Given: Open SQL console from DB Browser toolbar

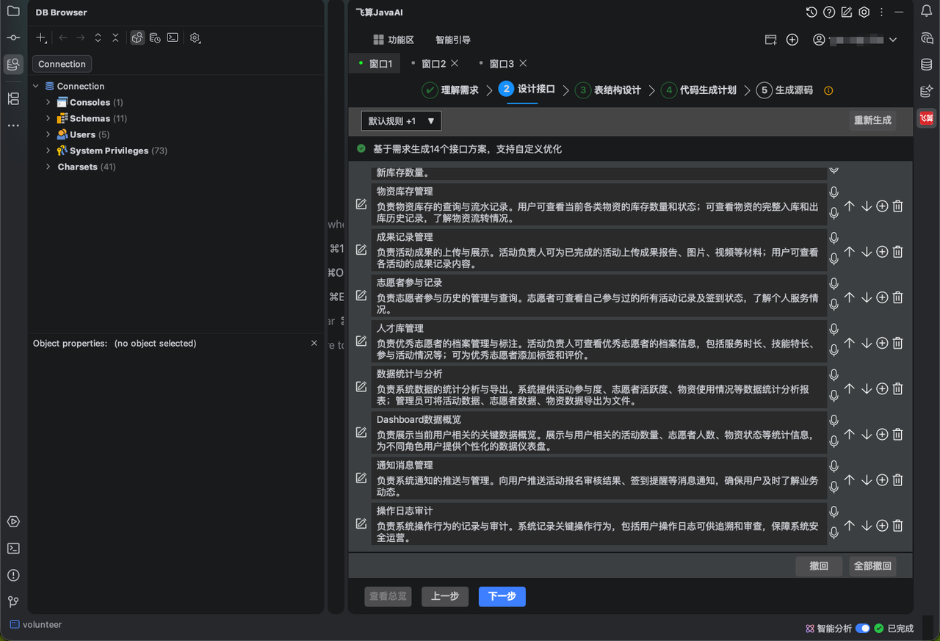Looking at the screenshot, I should (x=173, y=37).
